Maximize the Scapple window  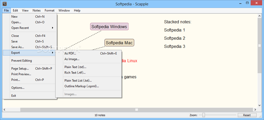247,3
